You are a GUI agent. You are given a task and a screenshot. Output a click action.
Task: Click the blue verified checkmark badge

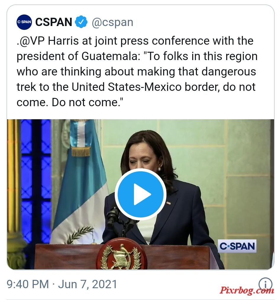[x=81, y=22]
